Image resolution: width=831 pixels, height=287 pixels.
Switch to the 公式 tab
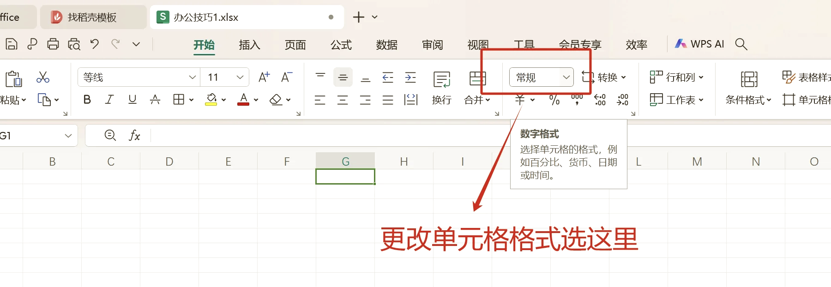tap(341, 45)
